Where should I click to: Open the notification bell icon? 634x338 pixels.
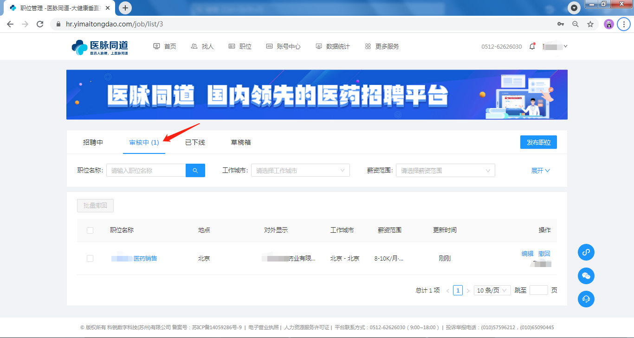(532, 46)
